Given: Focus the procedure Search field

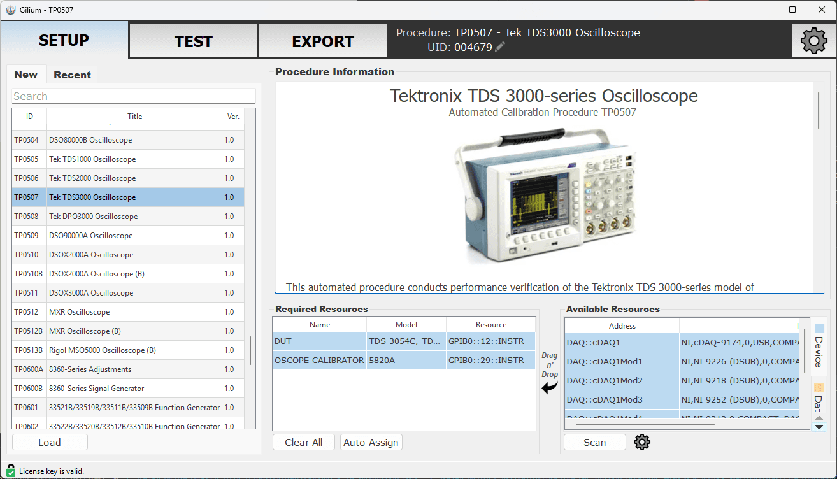Looking at the screenshot, I should pos(134,96).
